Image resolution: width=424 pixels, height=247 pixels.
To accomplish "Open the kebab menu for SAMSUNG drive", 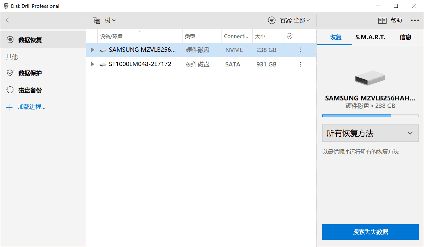I will point(300,50).
